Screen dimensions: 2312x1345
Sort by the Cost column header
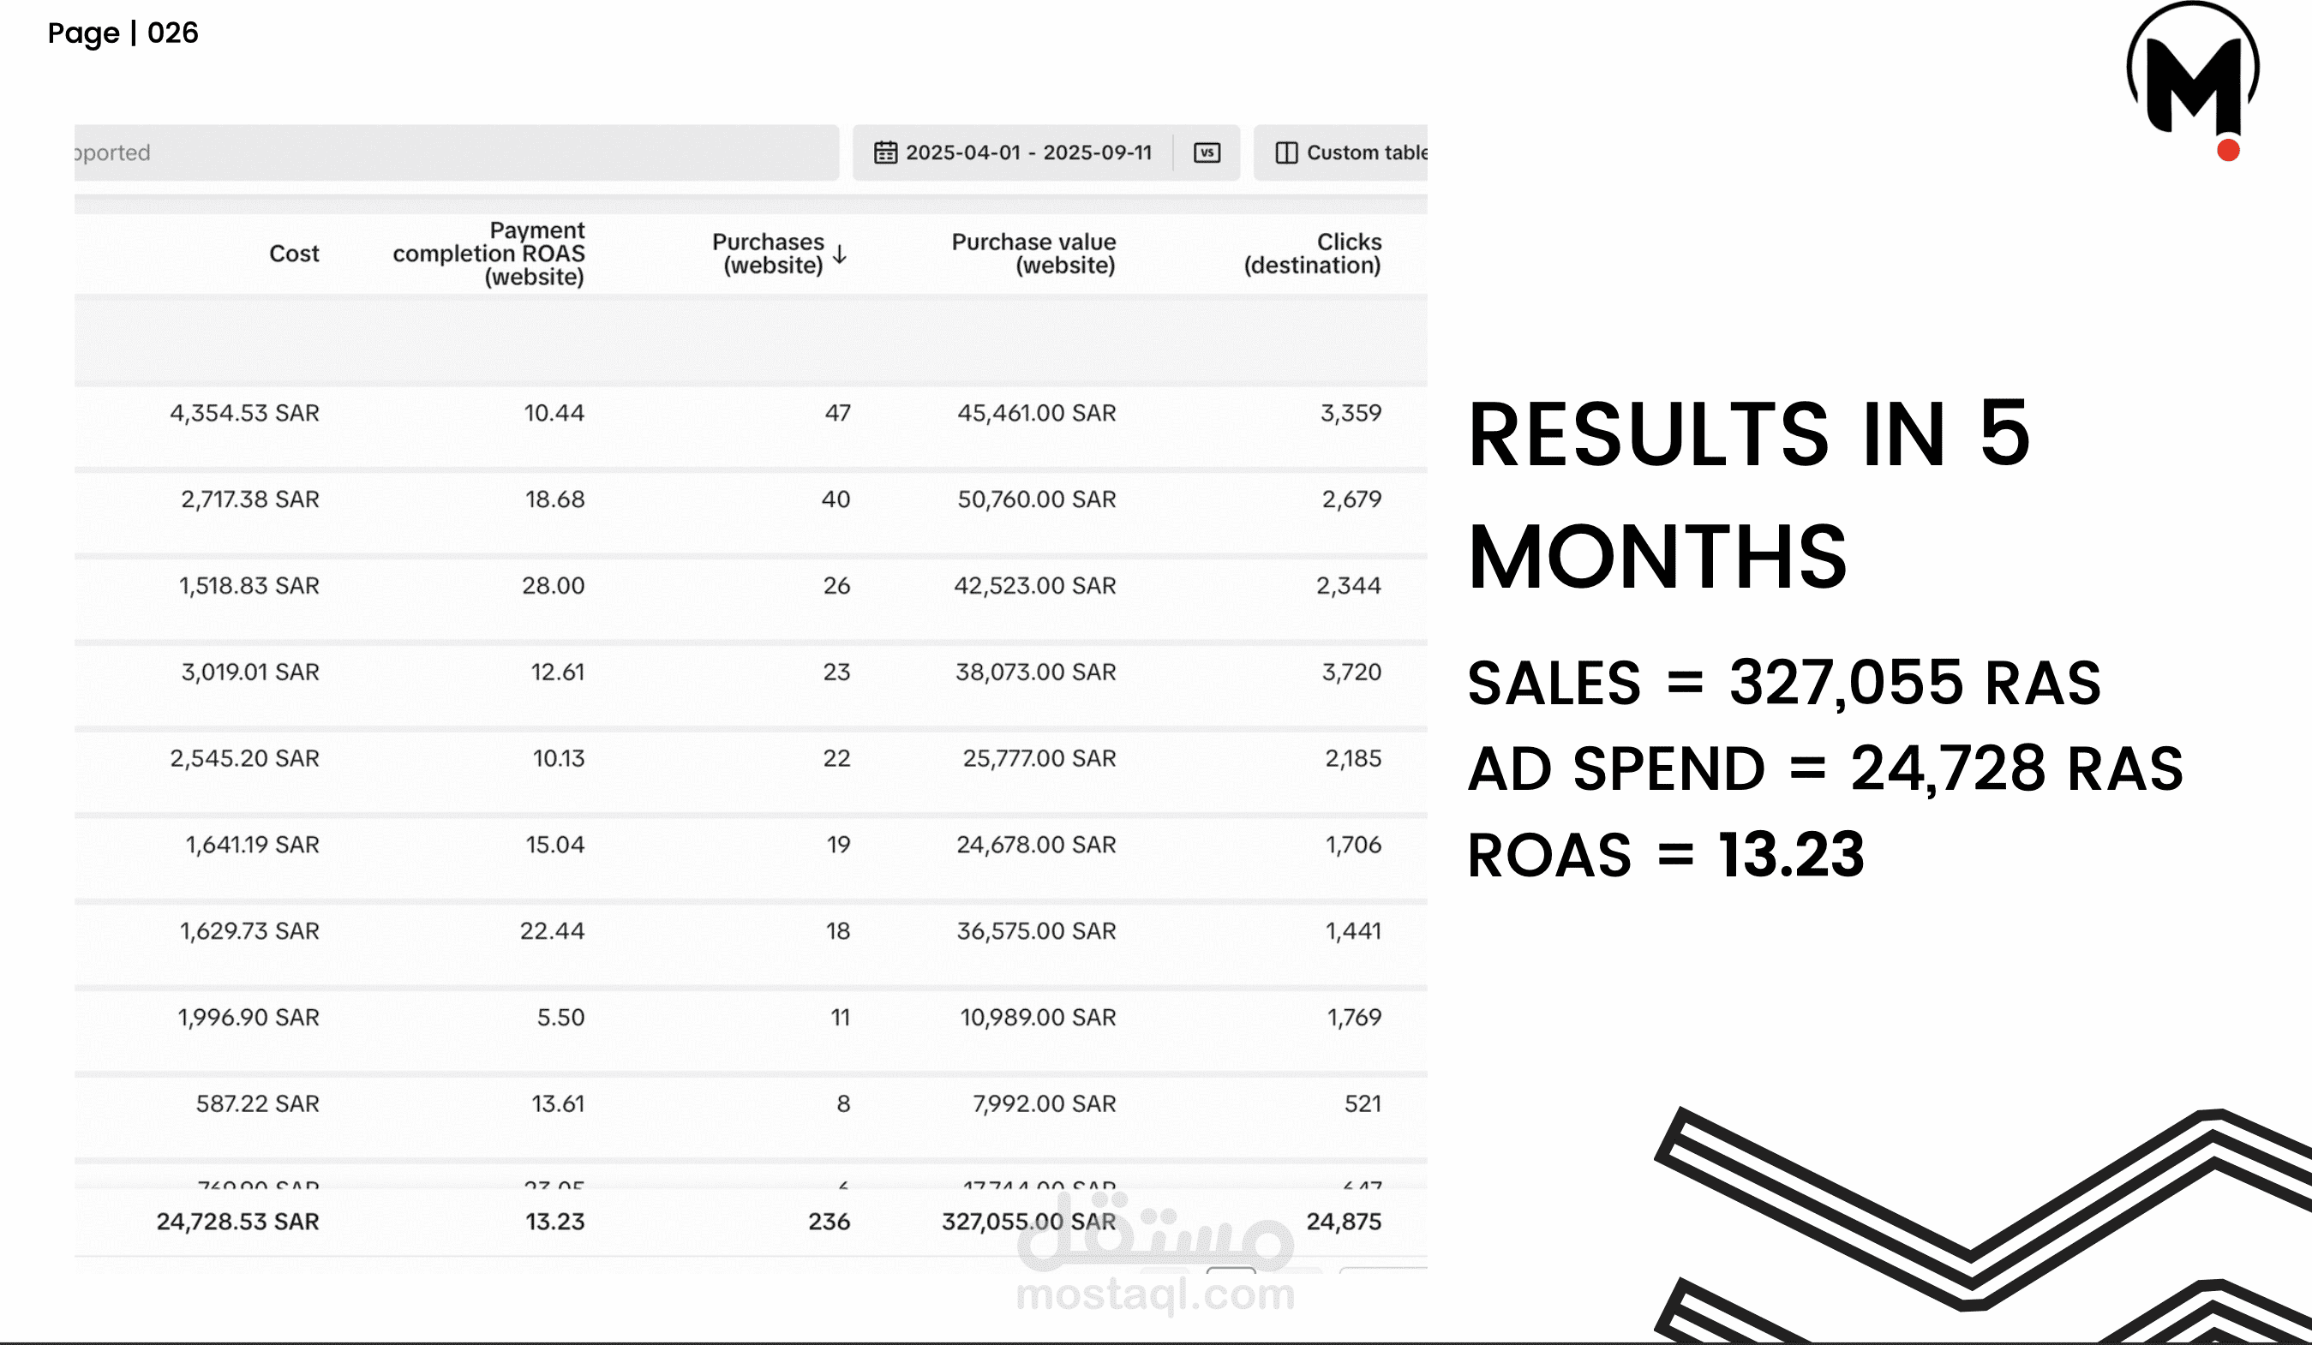[x=294, y=254]
